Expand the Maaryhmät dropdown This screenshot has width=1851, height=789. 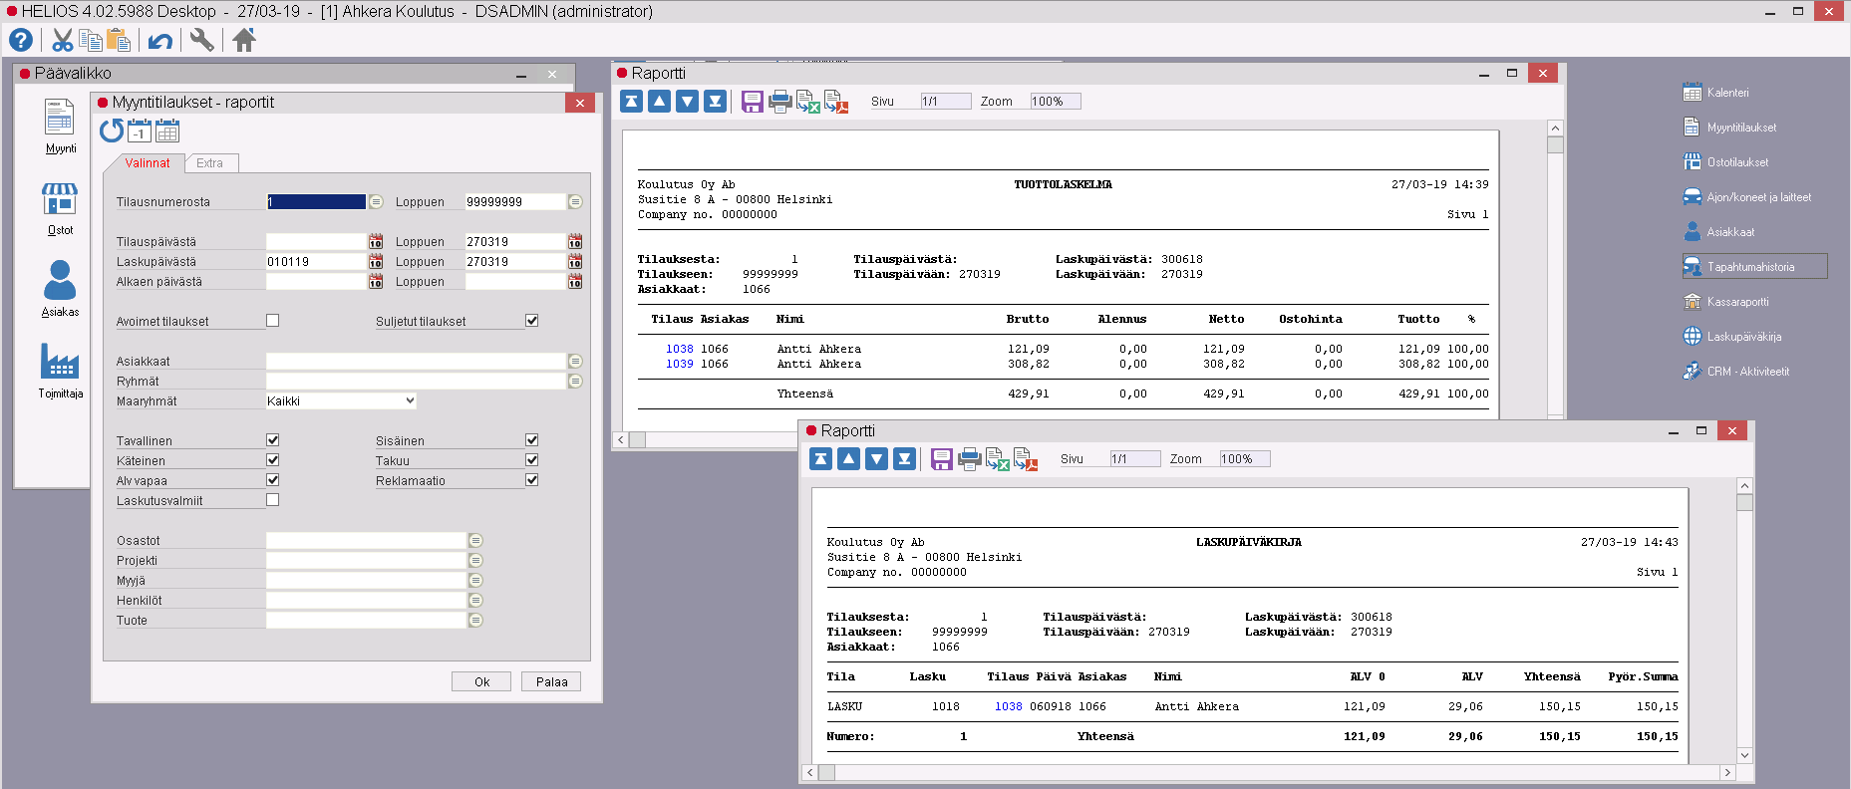341,401
